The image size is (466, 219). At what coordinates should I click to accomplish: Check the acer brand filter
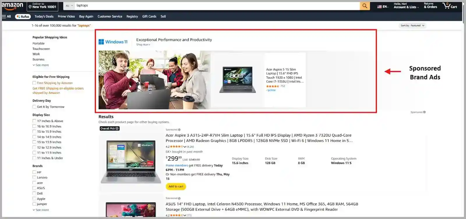click(x=34, y=183)
